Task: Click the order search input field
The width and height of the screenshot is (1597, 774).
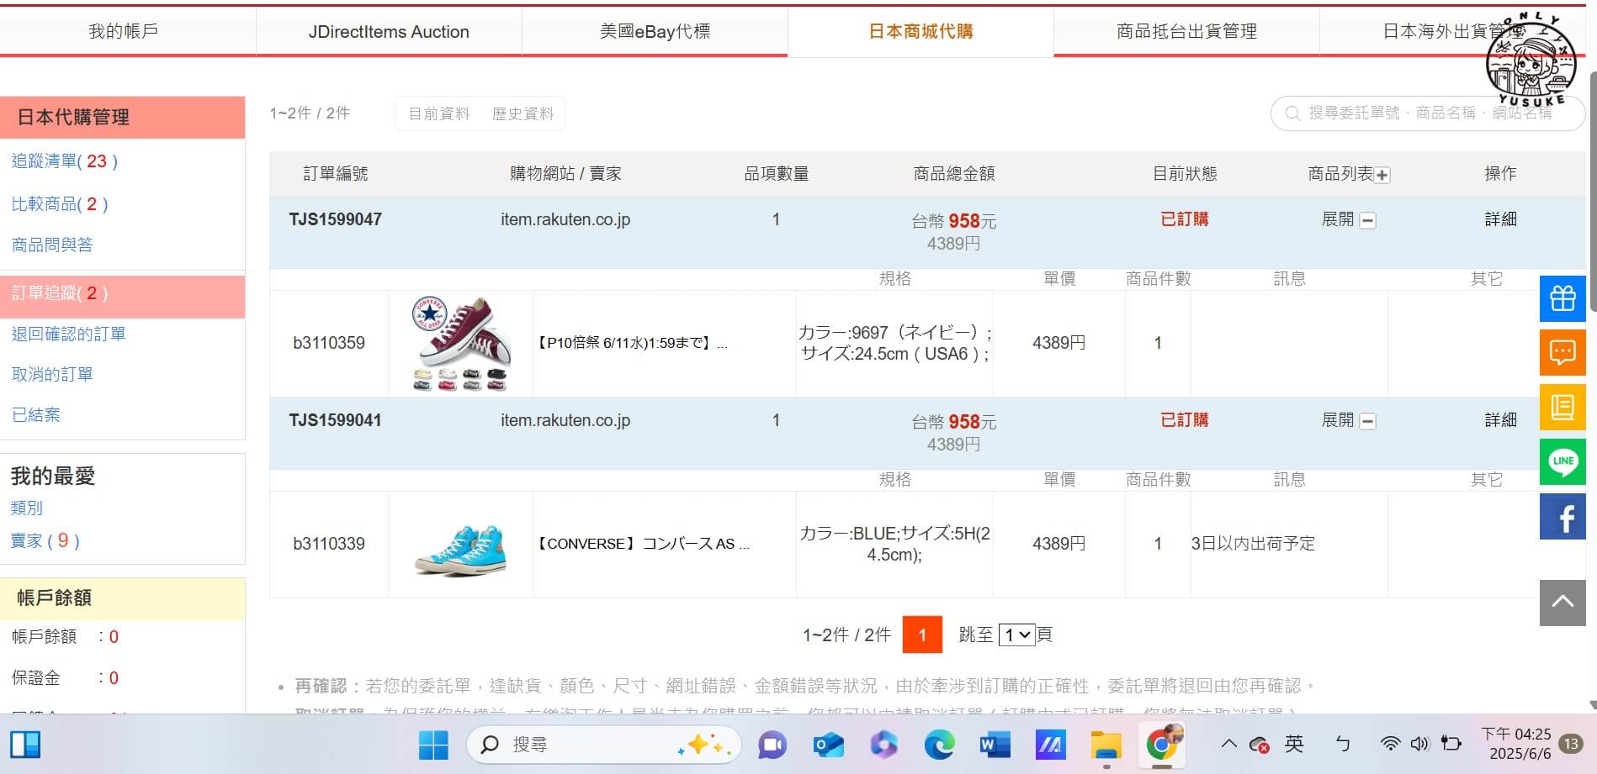Action: pyautogui.click(x=1430, y=113)
